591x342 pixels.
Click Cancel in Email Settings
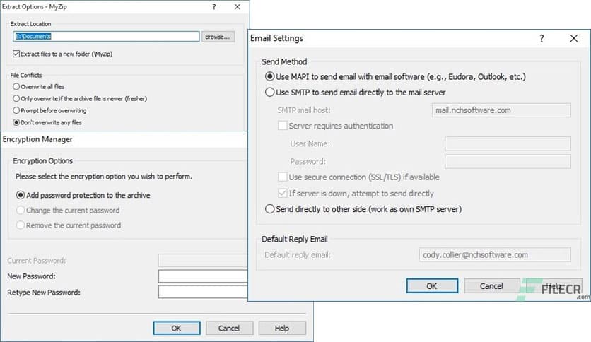[x=491, y=286]
